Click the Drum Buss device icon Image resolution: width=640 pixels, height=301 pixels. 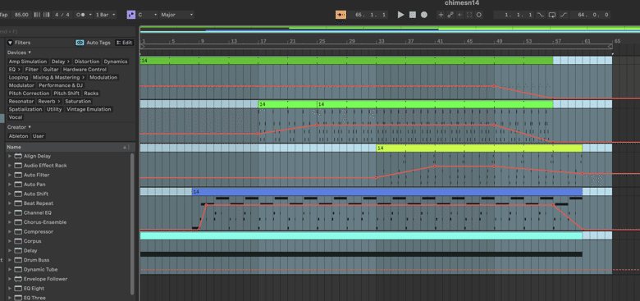coord(18,260)
